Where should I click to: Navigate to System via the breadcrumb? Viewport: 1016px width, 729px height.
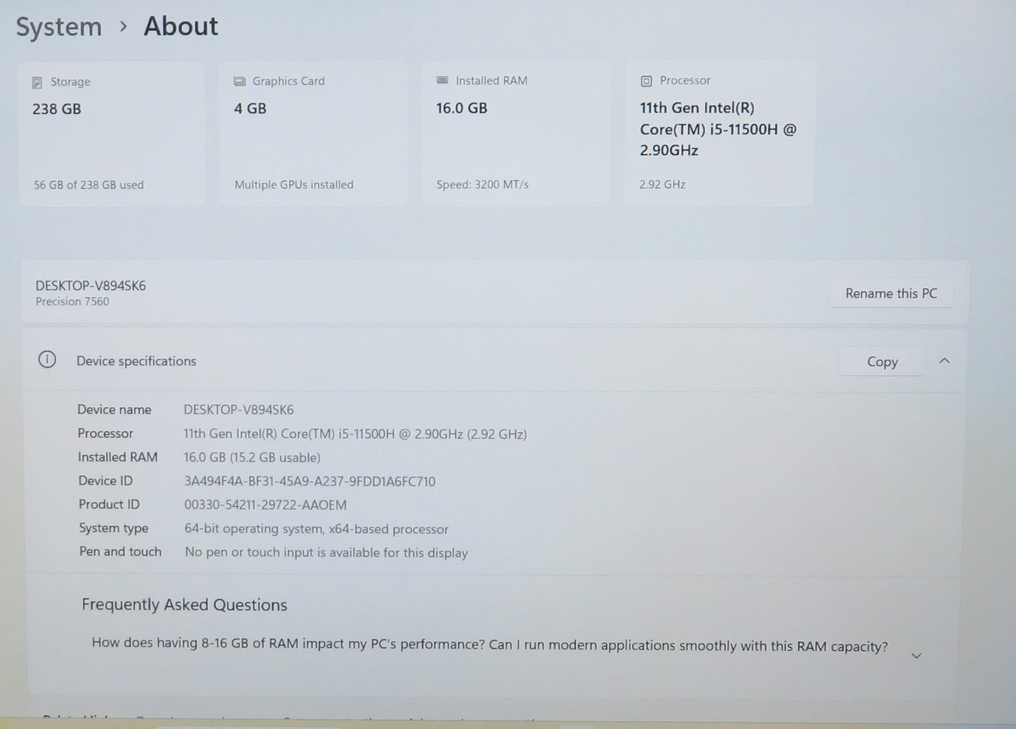tap(58, 27)
